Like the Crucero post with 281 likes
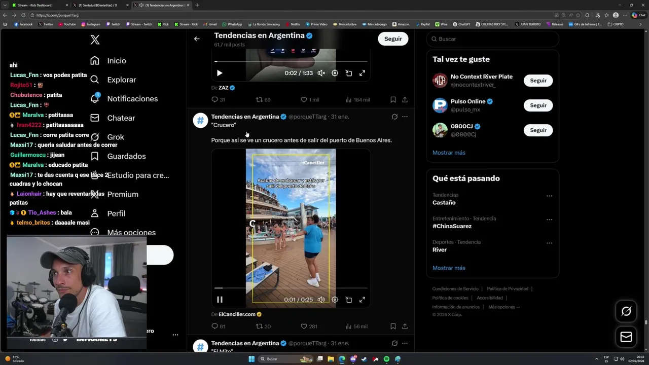Screen dimensions: 649x365 click(309, 326)
